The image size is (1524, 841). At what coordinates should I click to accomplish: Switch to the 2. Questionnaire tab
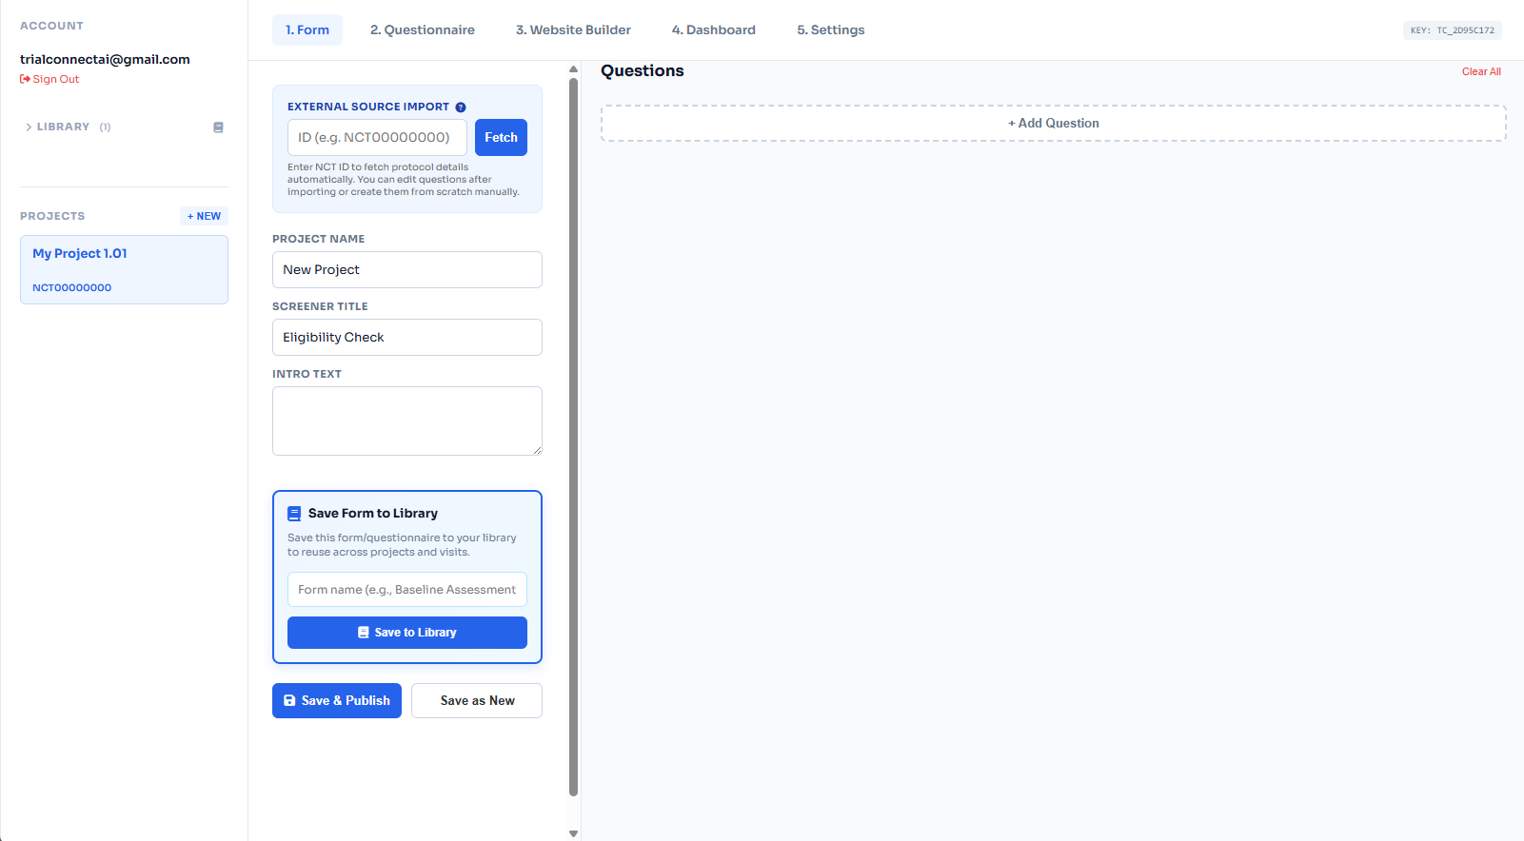tap(423, 30)
